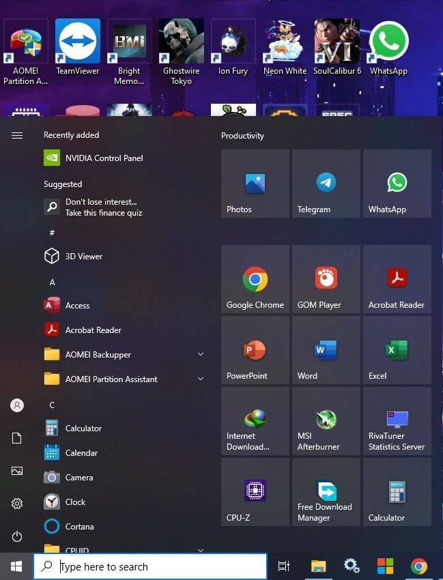The image size is (443, 580).
Task: Launch Internet Download Manager tile
Action: tap(255, 421)
